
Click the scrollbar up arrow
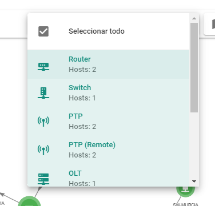coord(194,18)
